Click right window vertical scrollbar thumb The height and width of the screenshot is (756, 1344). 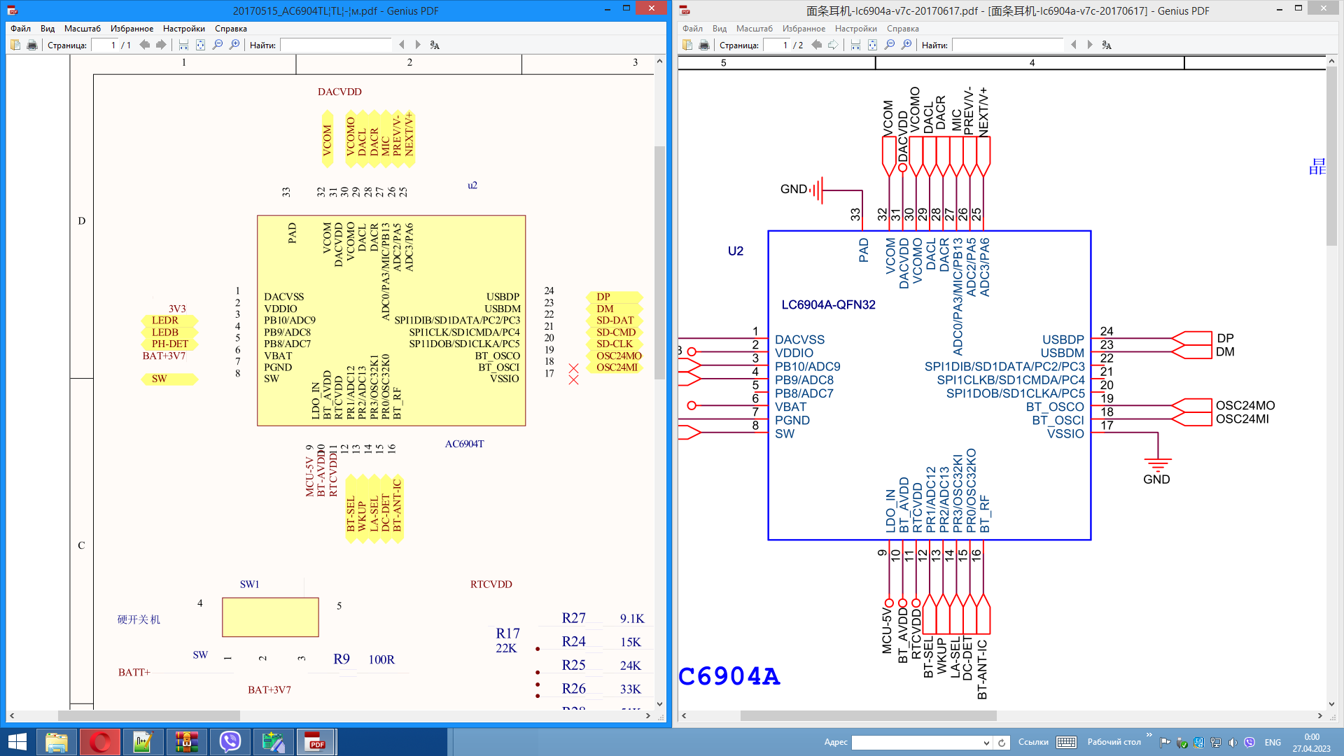[x=1331, y=156]
